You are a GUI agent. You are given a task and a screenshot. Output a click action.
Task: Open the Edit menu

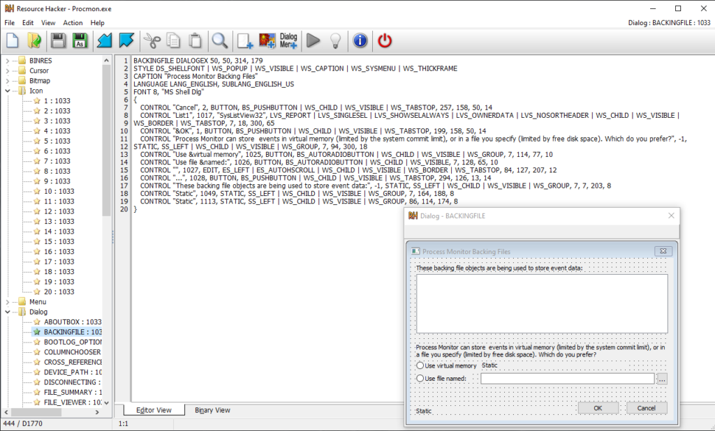[28, 23]
